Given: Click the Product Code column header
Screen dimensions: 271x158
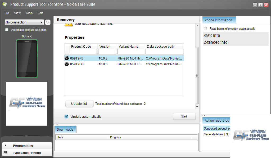Looking at the screenshot, I should point(81,46).
